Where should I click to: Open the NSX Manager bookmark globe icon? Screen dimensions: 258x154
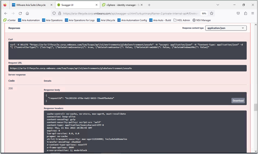click(193, 20)
